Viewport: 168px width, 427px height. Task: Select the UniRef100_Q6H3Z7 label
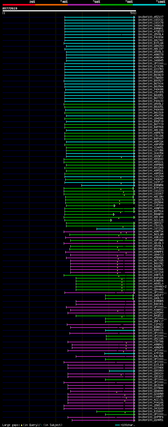pos(151,223)
